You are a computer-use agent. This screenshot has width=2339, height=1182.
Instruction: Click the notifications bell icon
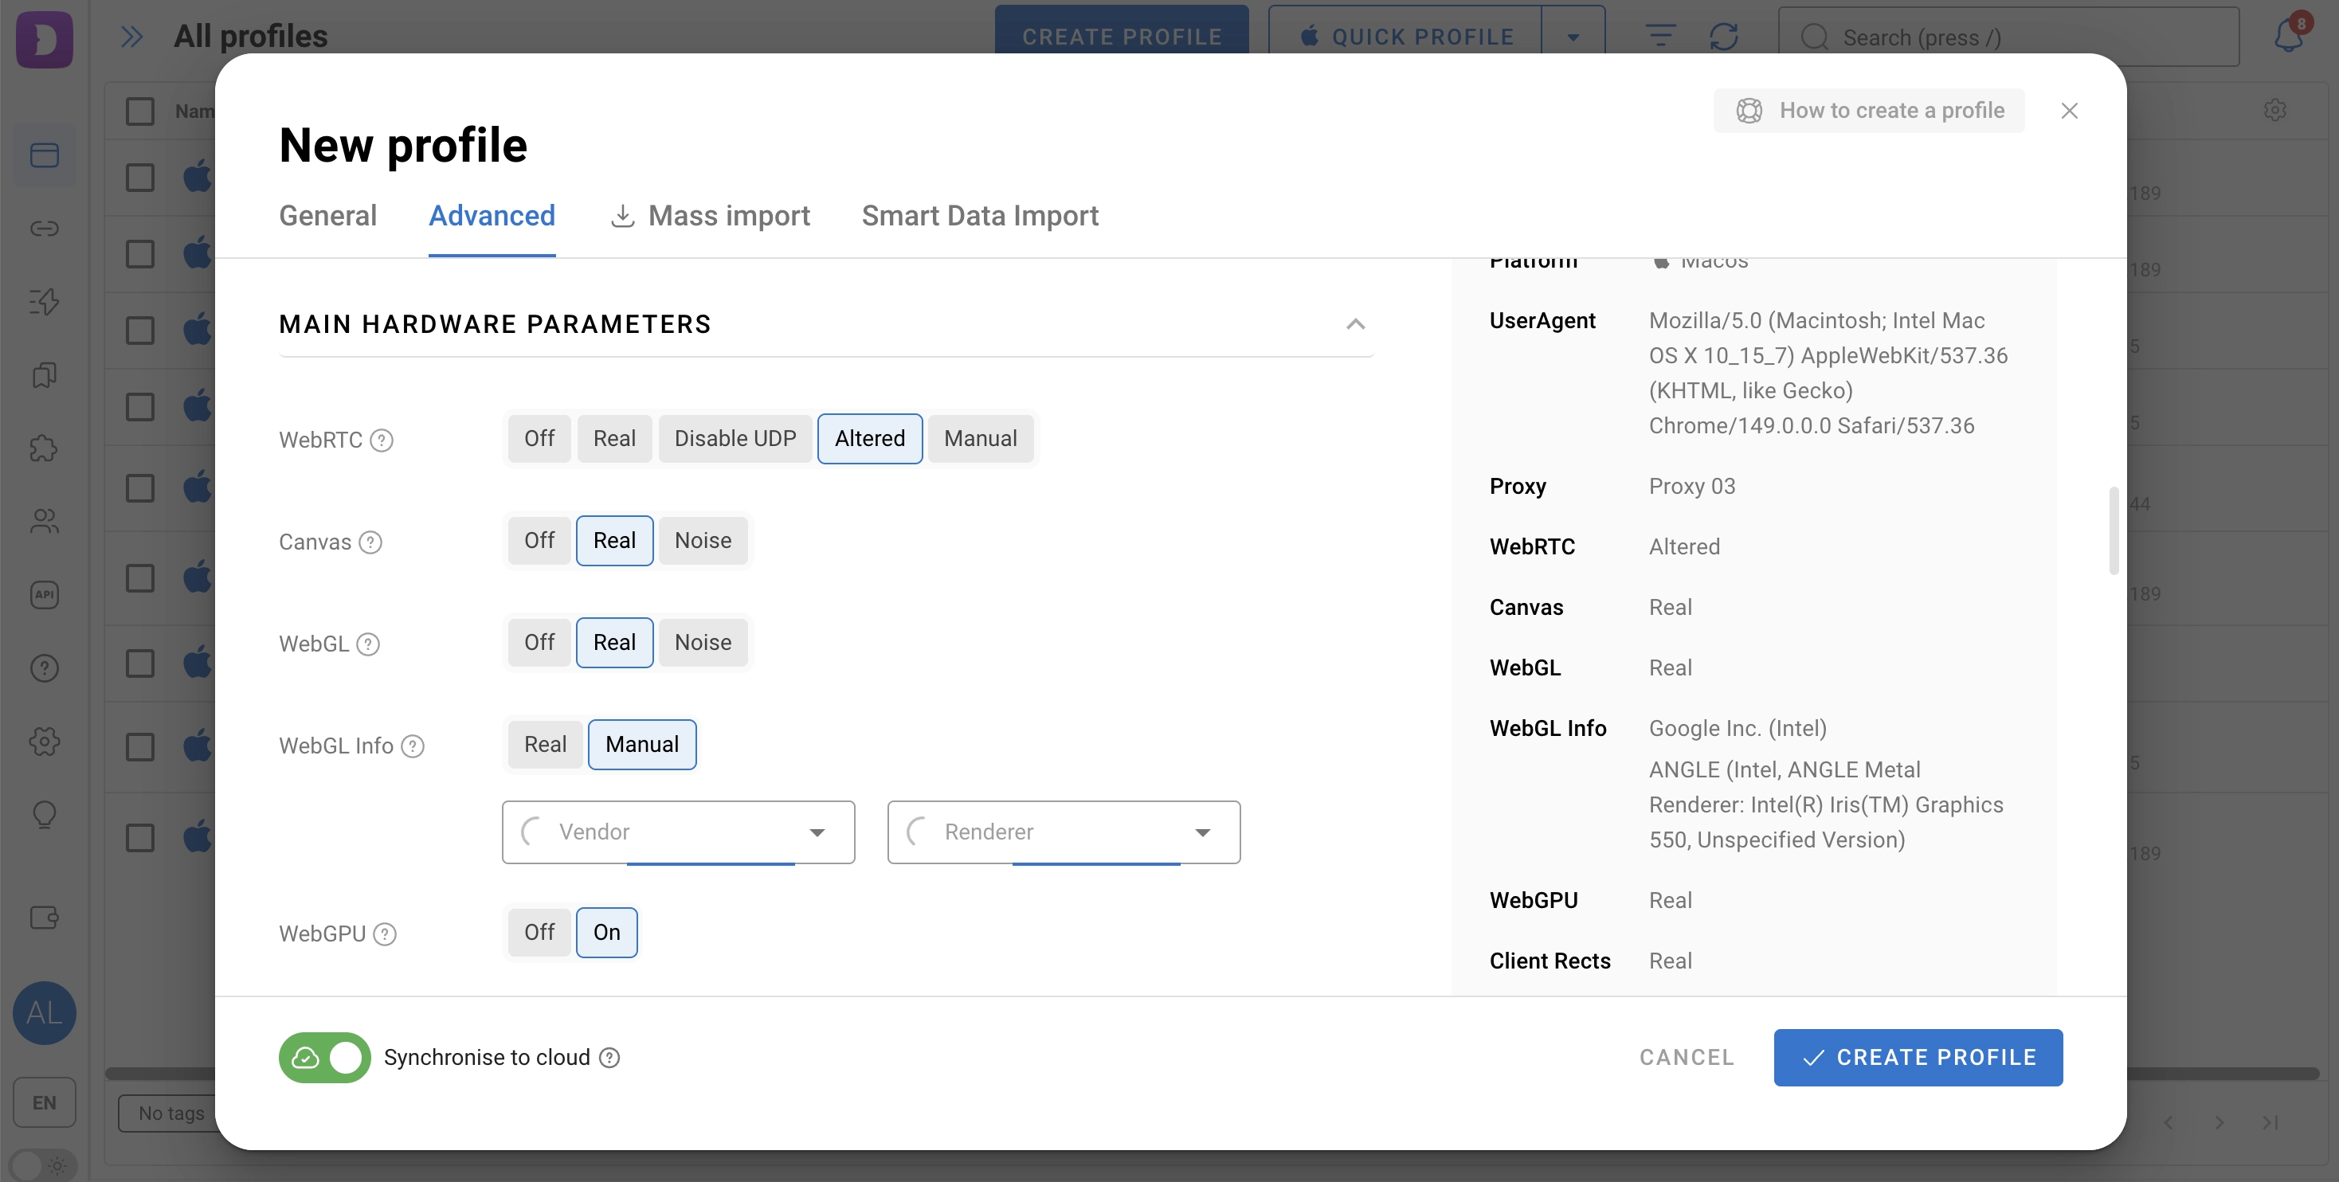[2289, 35]
